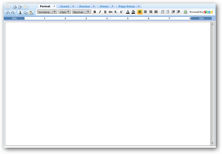Open the font color picker
Viewport: 222px width, 154px height.
tap(128, 12)
